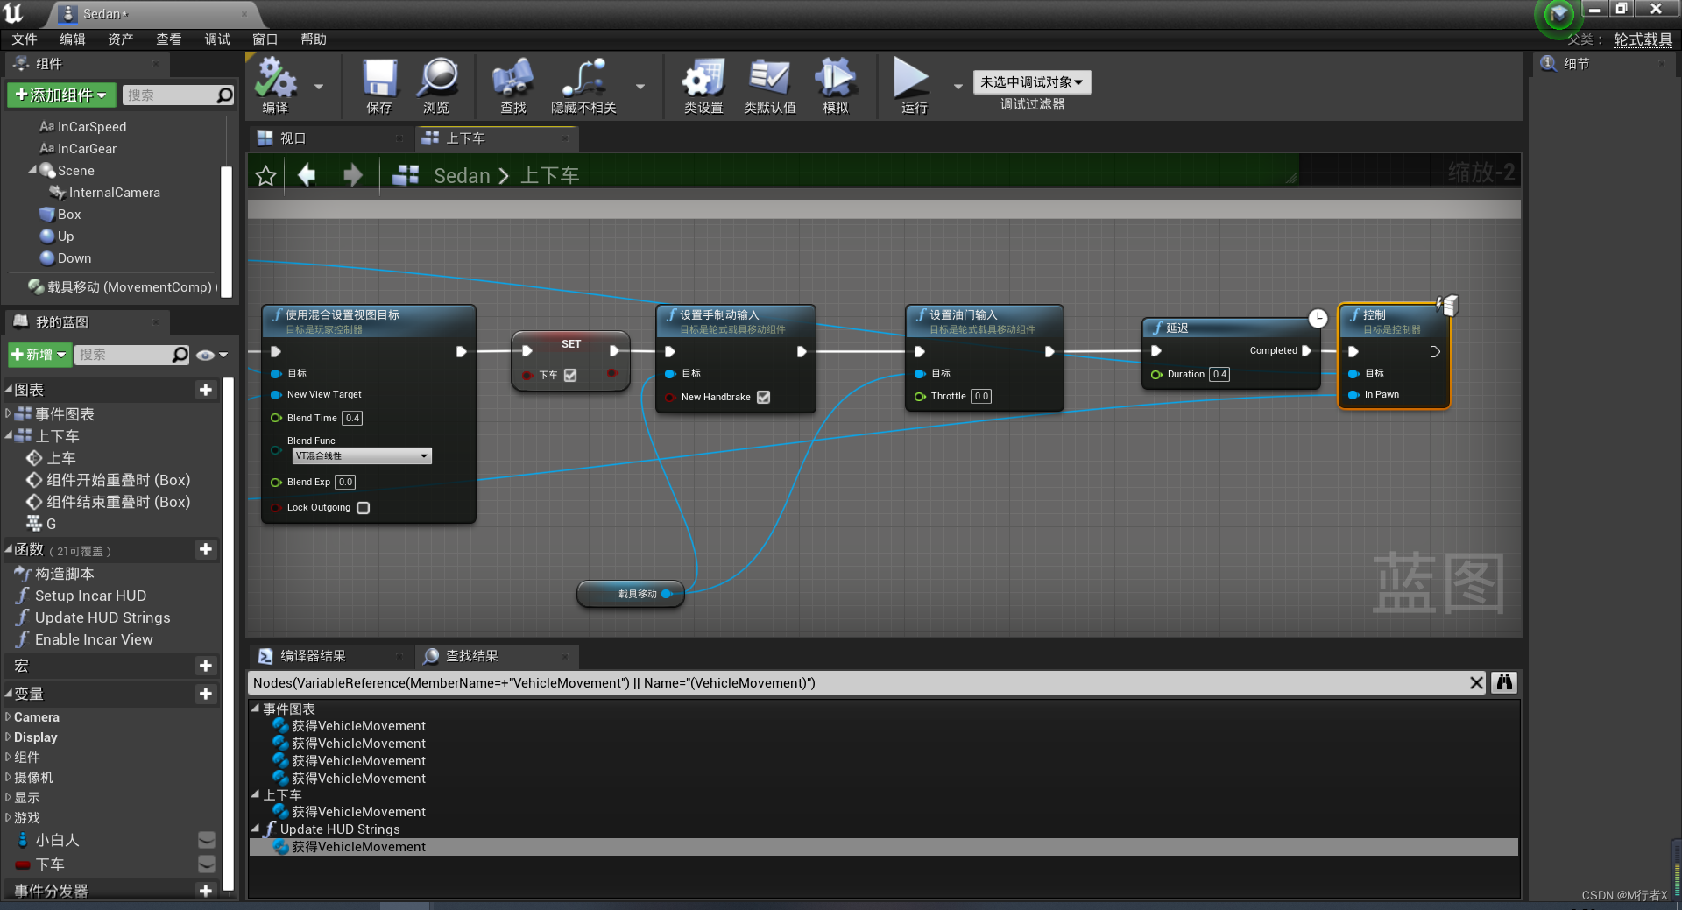Switch to 视口 tab
The height and width of the screenshot is (910, 1682).
pos(330,138)
